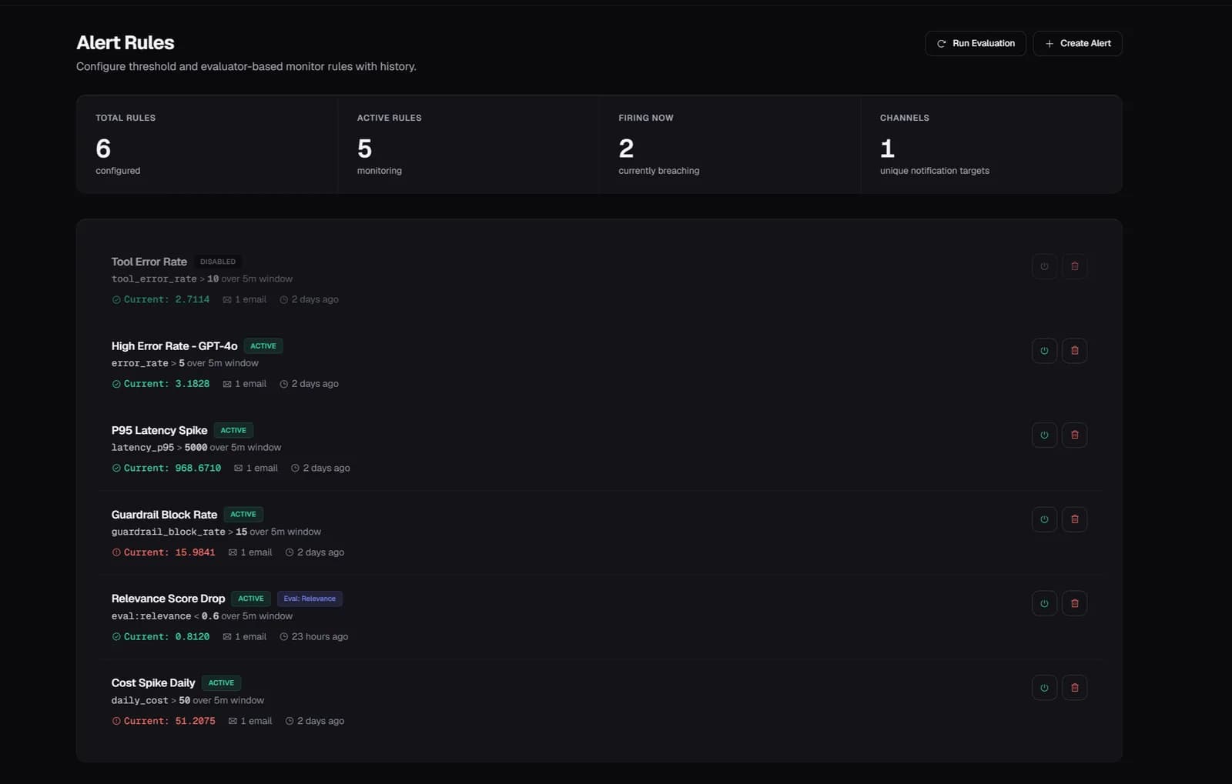The height and width of the screenshot is (784, 1232).
Task: Click the error_rate > 5 condition text
Action: [x=185, y=363]
